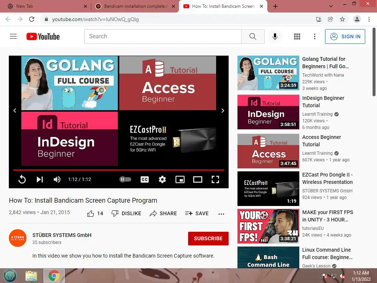Select the How To: Install Bandicam tab

tap(223, 6)
